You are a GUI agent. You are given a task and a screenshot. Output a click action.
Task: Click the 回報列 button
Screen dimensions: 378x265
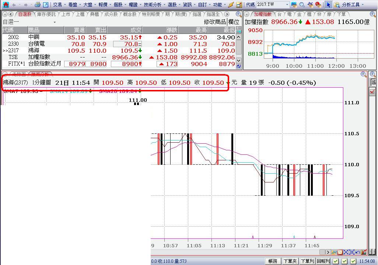pos(323,261)
